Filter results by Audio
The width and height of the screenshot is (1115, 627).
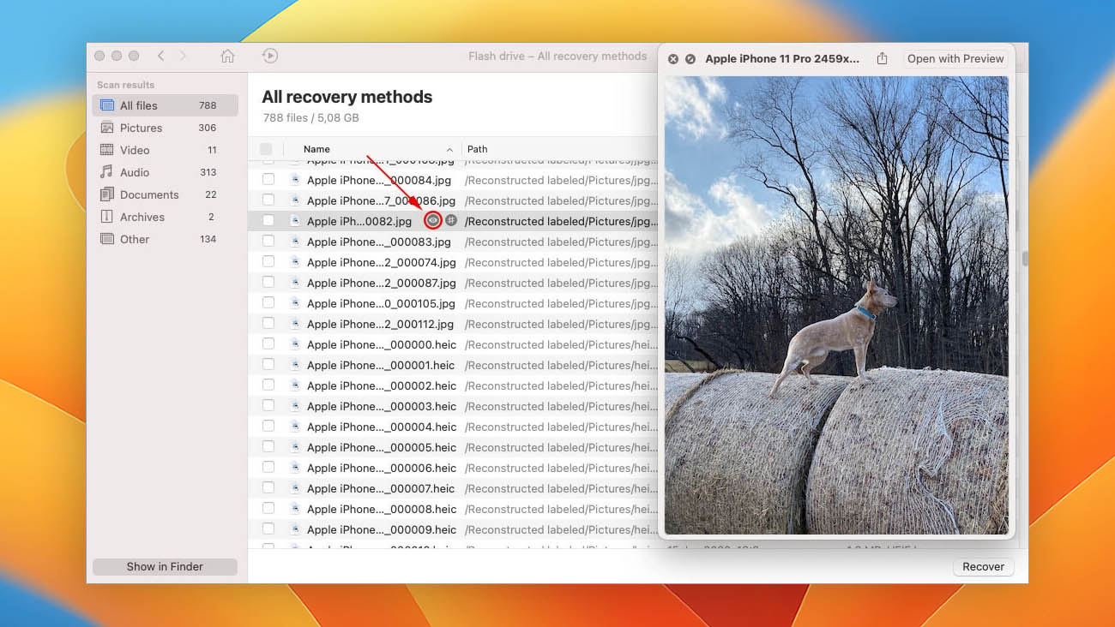pos(165,172)
